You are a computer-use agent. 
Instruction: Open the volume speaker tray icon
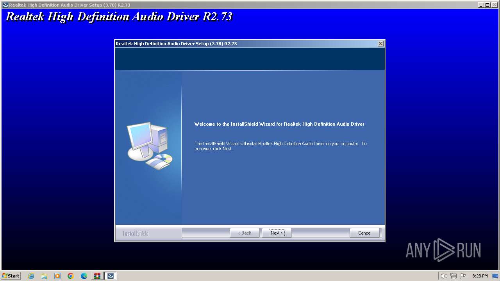[x=444, y=276]
